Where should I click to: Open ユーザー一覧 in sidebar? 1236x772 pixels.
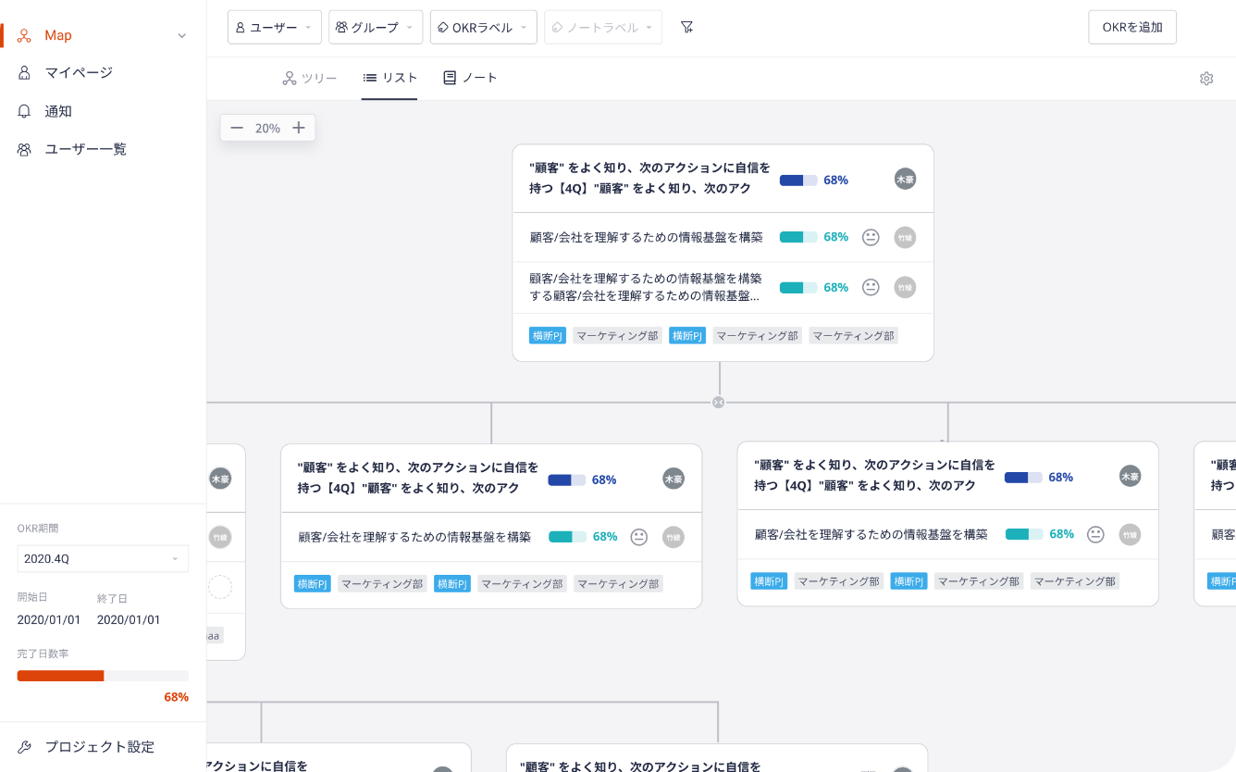point(85,149)
